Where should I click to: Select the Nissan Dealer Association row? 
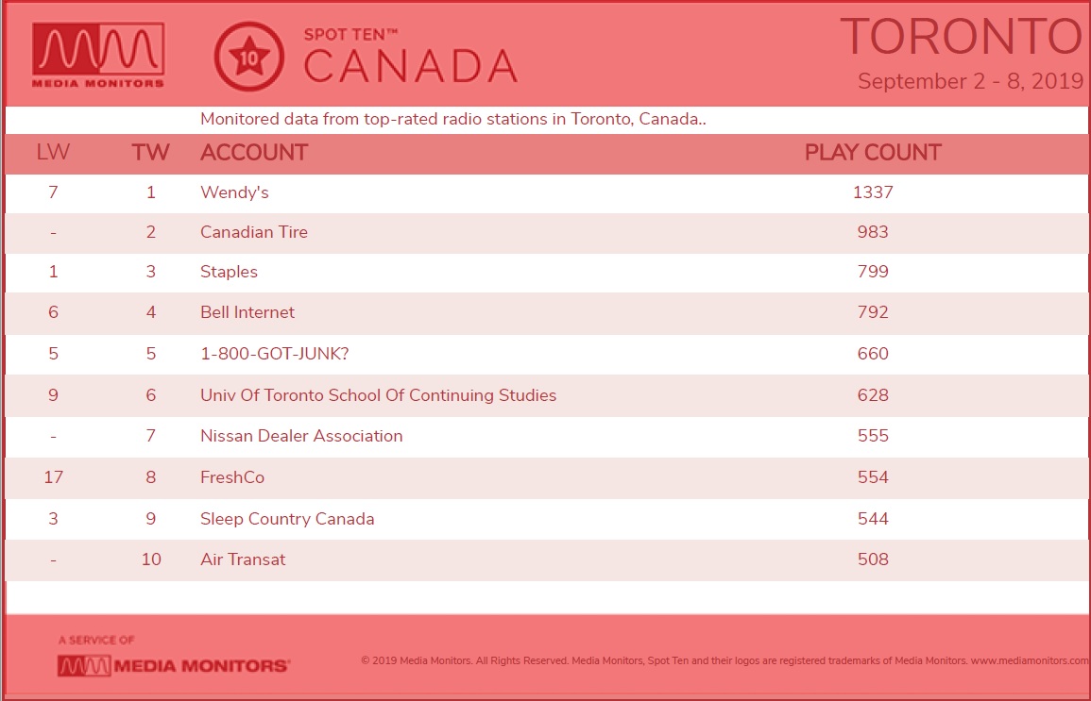point(546,436)
